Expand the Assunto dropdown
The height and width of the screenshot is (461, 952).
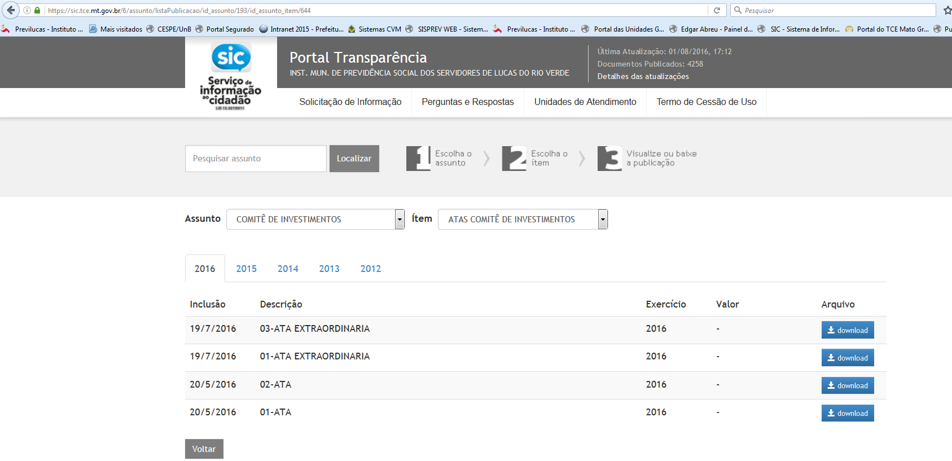(400, 219)
